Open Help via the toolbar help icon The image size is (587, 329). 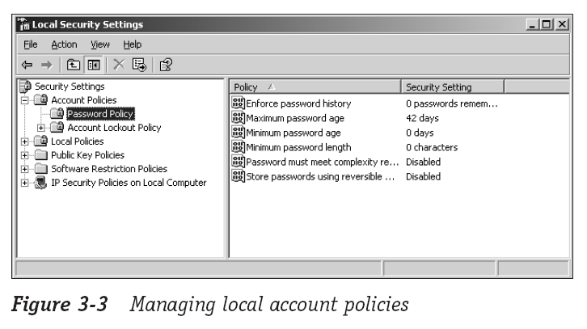(x=165, y=65)
